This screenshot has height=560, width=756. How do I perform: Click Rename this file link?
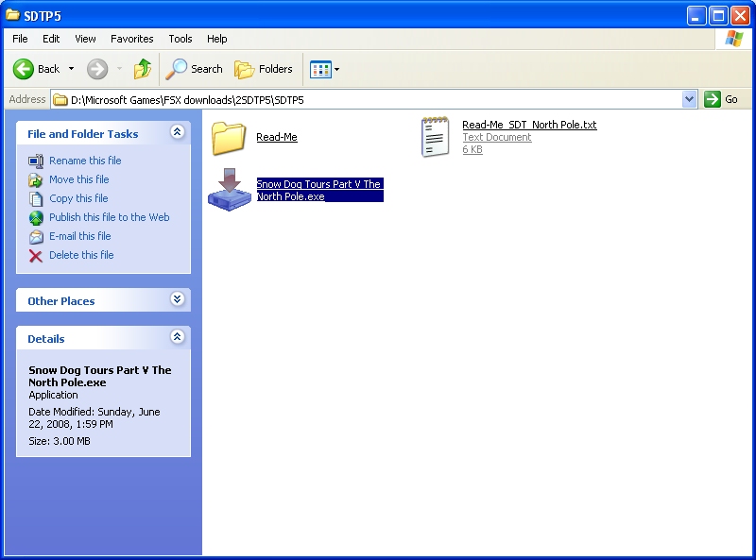click(85, 161)
